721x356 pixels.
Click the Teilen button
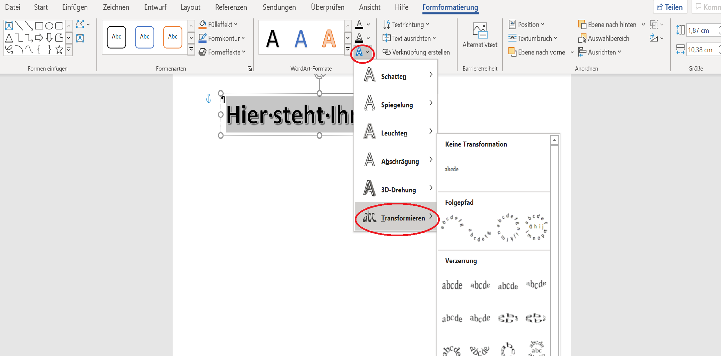pyautogui.click(x=670, y=7)
